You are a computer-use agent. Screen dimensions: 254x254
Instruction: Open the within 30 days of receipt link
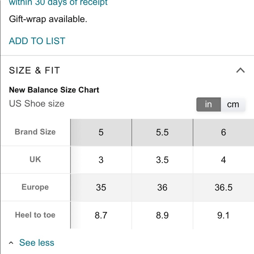pos(58,3)
